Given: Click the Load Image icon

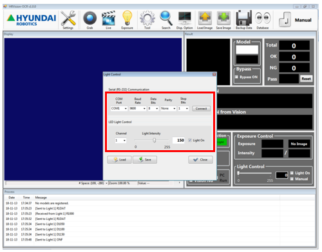Looking at the screenshot, I should (x=205, y=19).
